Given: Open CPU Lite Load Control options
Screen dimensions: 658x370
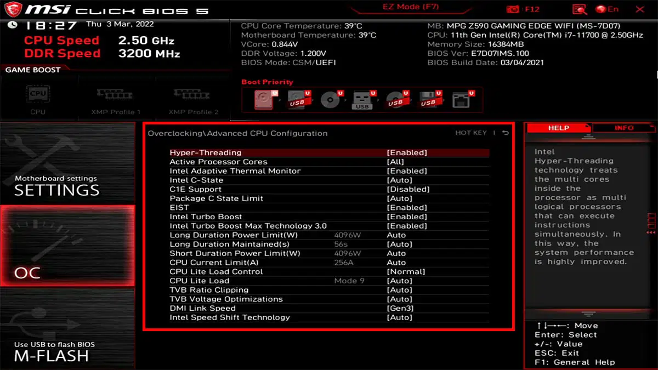Looking at the screenshot, I should click(329, 271).
